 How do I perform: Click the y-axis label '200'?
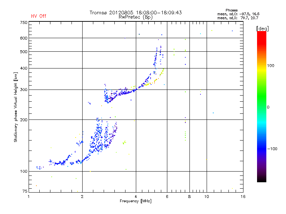coord(24,120)
